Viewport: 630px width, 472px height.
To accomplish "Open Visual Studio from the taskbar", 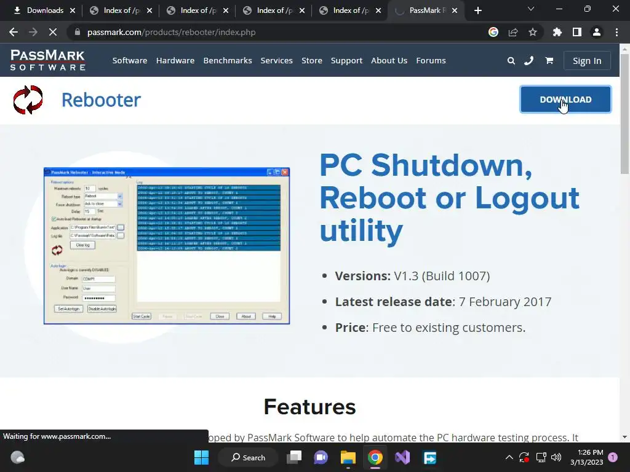I will tap(402, 457).
